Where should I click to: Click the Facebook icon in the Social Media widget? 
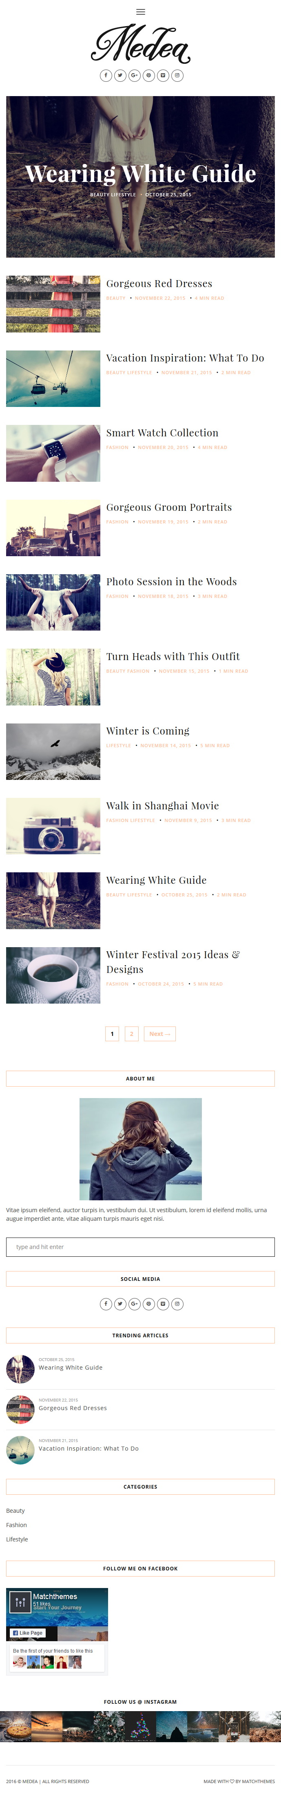(106, 1304)
